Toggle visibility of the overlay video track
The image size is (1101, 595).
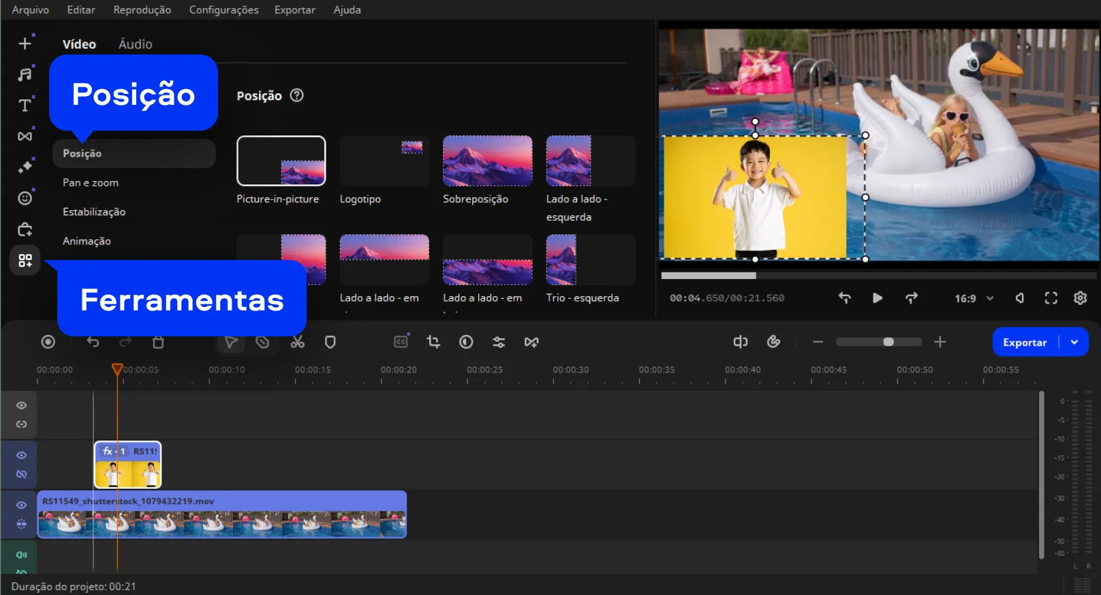[x=22, y=455]
